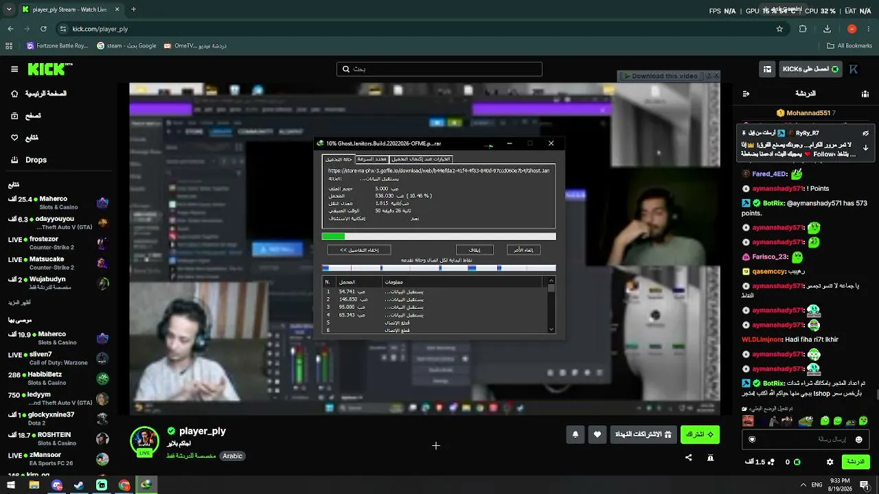879x494 pixels.
Task: Expand أظهر المزيد show more in sidebar
Action: point(19,303)
